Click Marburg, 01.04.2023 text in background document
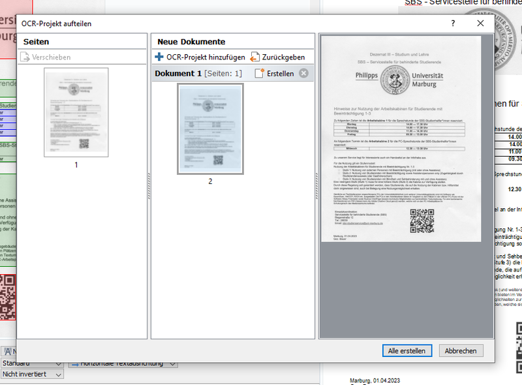This screenshot has width=522, height=385. 375,380
